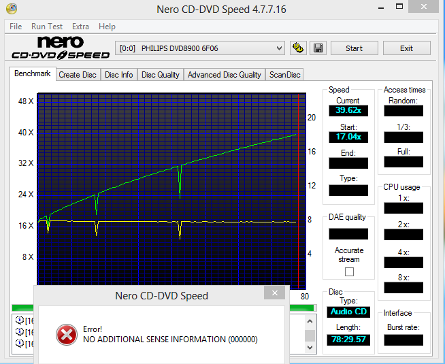This screenshot has width=445, height=364.
Task: Toggle the Accurate stream checkbox
Action: (x=349, y=271)
